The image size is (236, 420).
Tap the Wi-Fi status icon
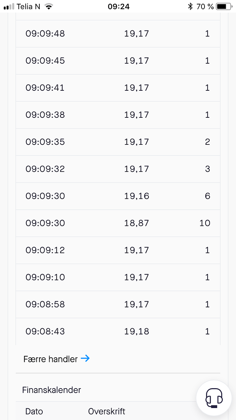point(49,6)
